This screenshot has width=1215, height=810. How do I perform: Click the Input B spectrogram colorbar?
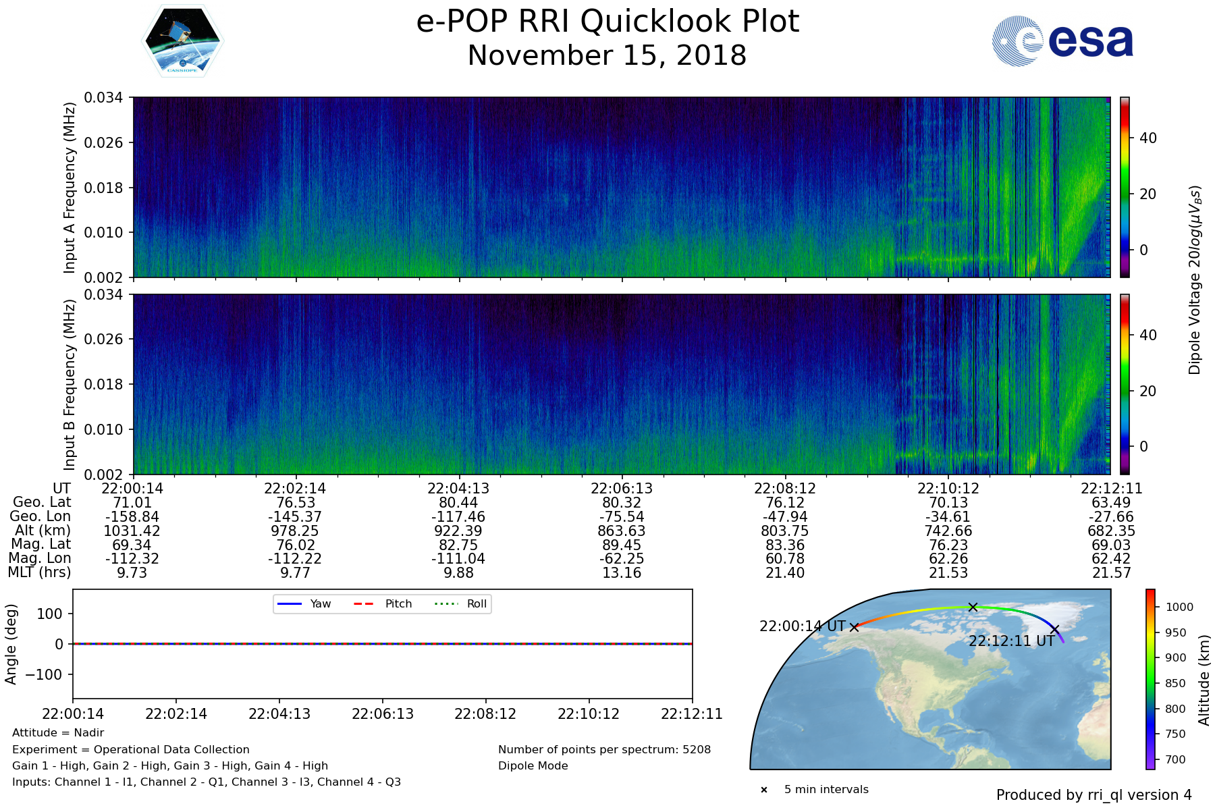coord(1125,384)
